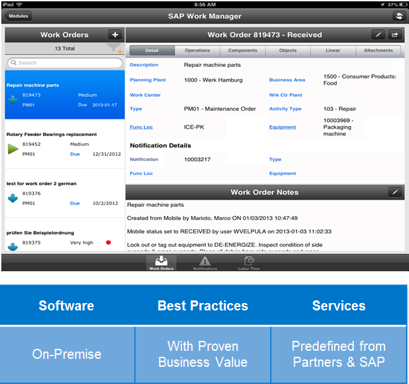
Task: Edit Work Order 819473 with pencil icon
Action: 378,35
